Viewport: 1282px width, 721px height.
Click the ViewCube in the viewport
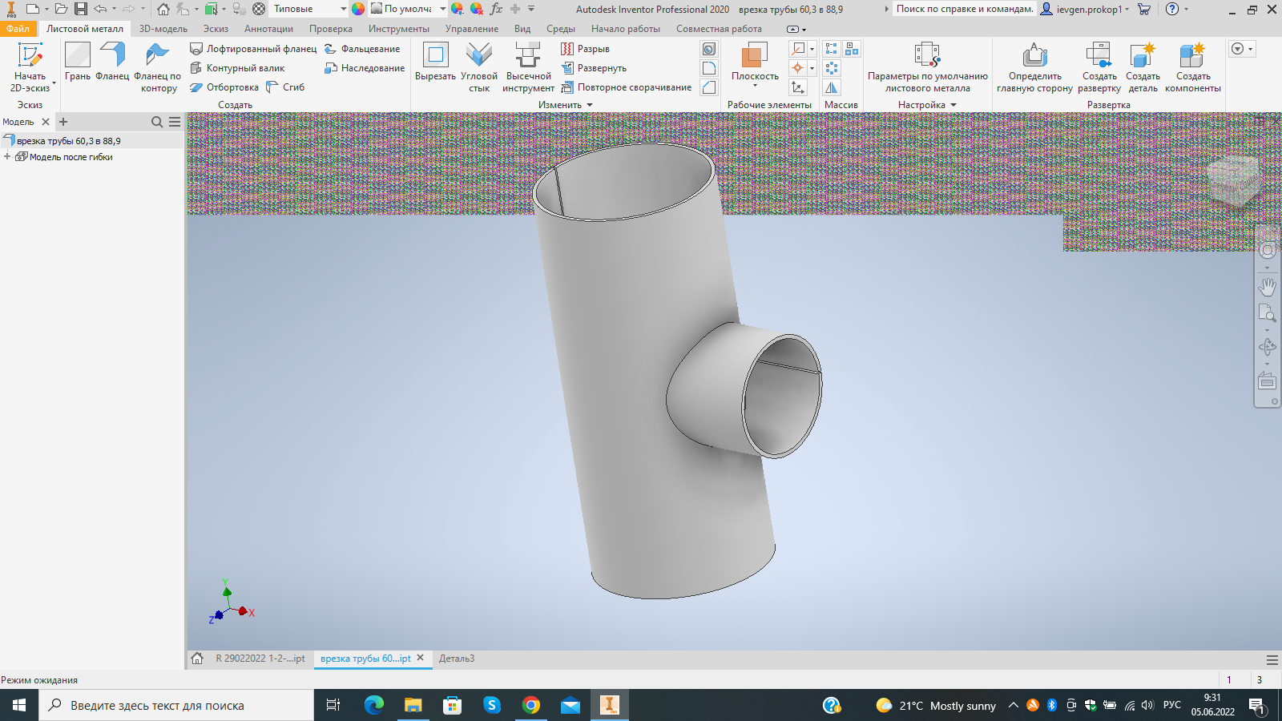1235,181
